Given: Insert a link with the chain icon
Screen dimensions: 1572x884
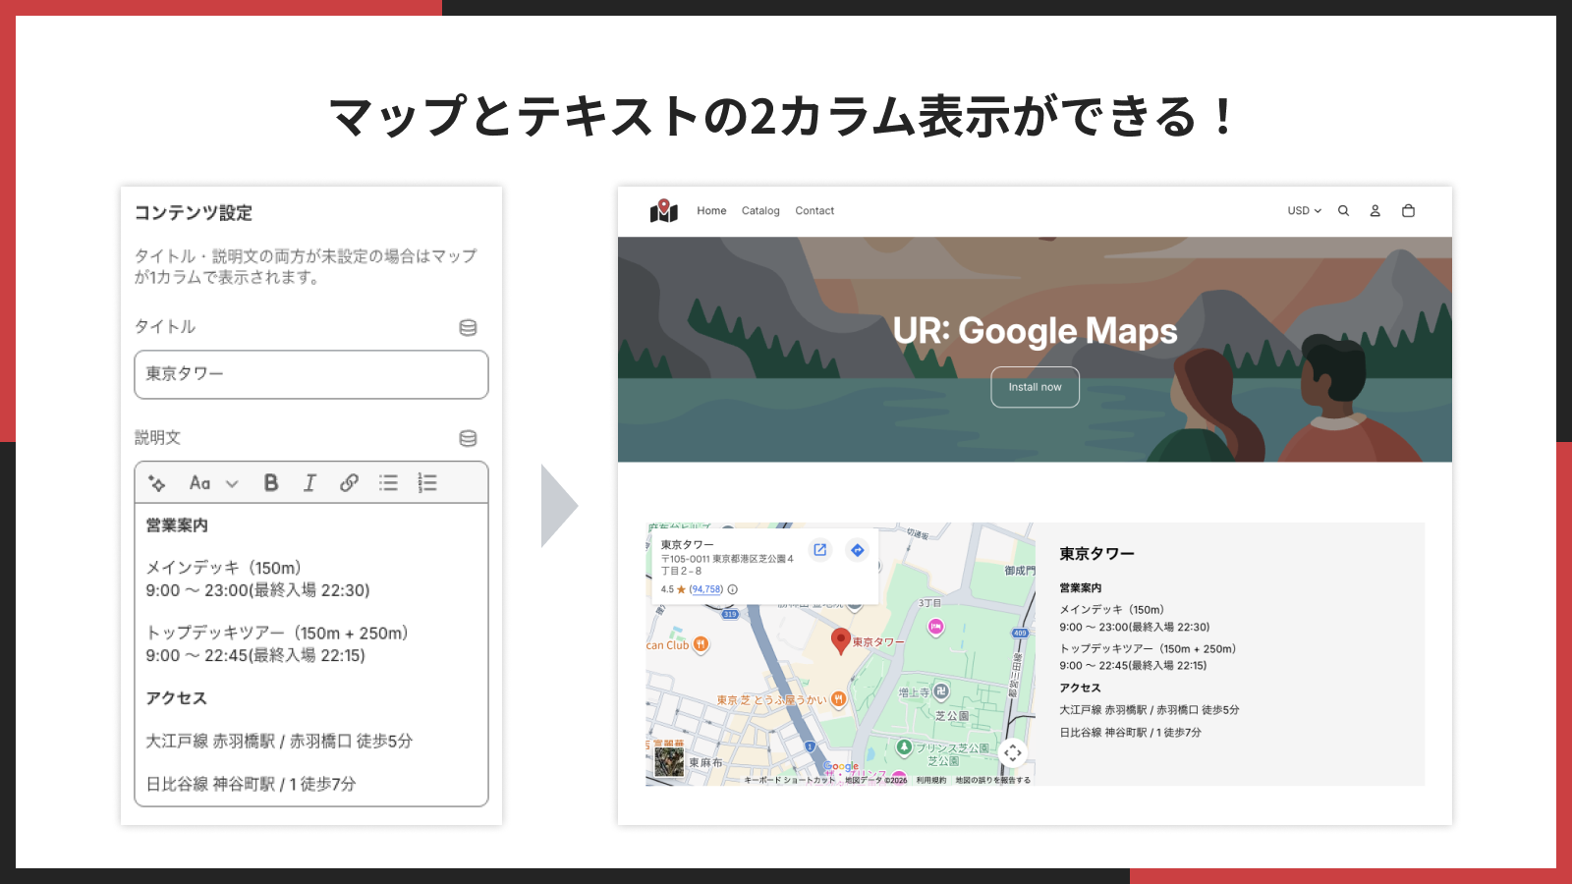Looking at the screenshot, I should click(349, 482).
